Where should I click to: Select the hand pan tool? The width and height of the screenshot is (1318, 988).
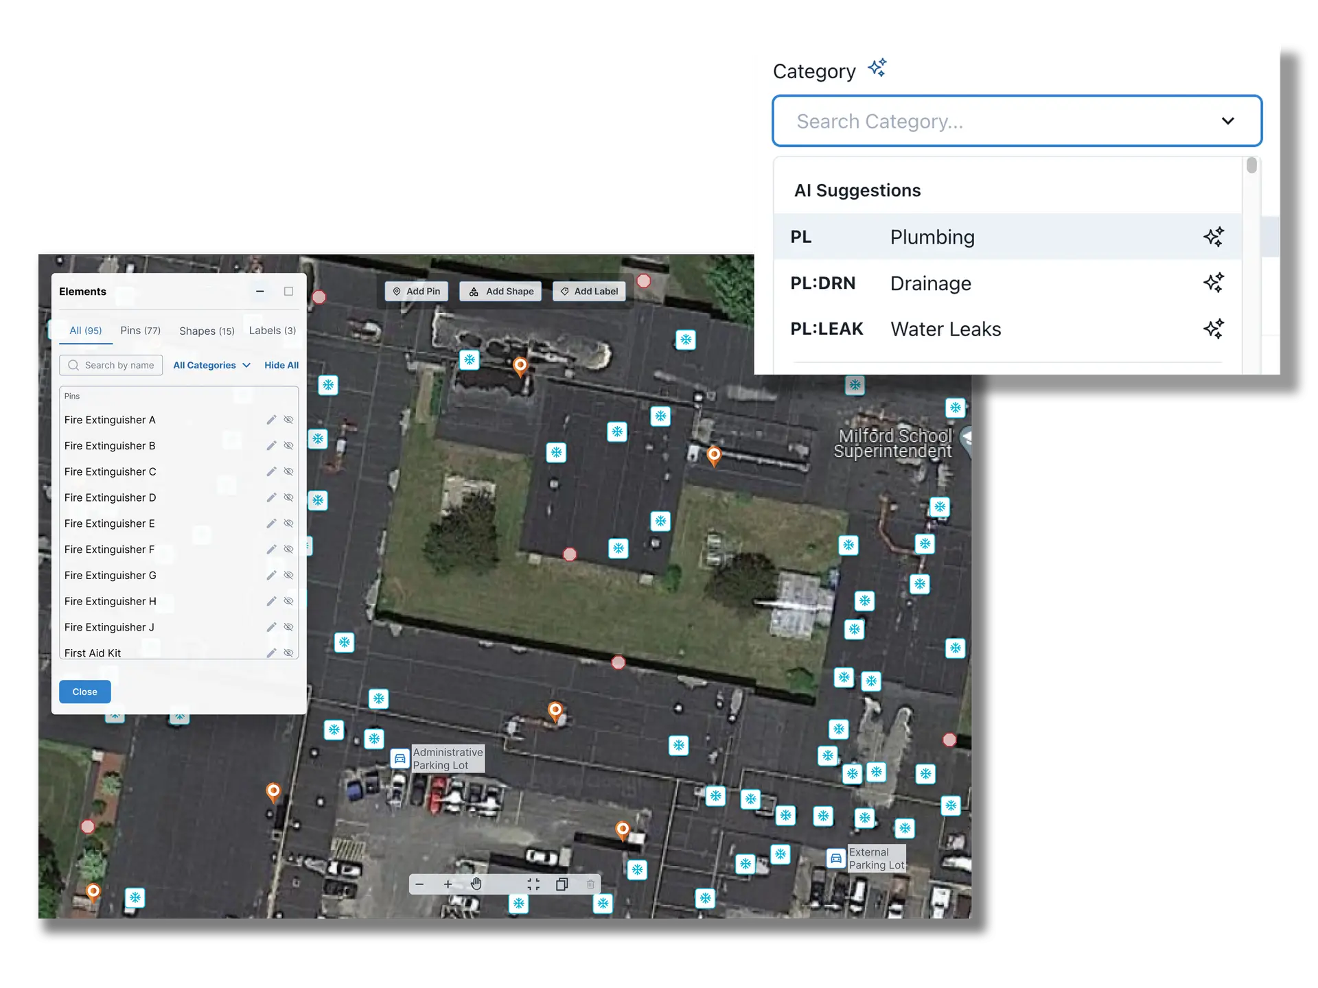(476, 884)
